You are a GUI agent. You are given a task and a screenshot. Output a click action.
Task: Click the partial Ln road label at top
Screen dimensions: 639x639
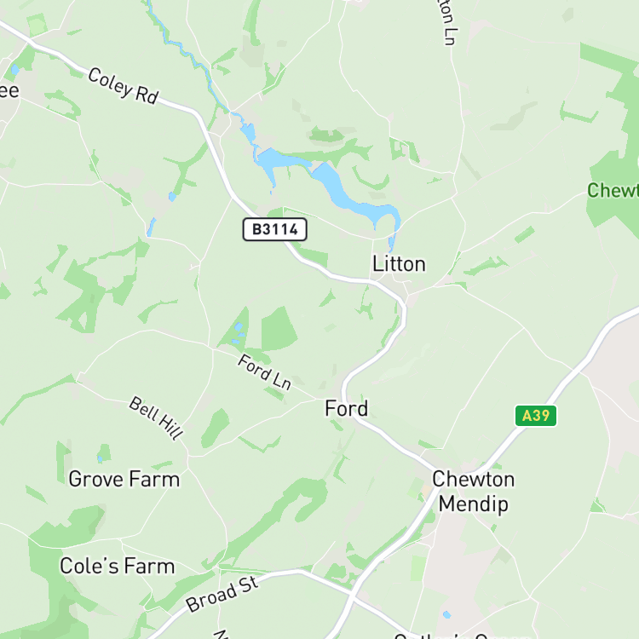coord(448,22)
